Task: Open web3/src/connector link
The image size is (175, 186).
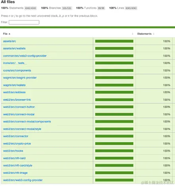Action: (15, 136)
